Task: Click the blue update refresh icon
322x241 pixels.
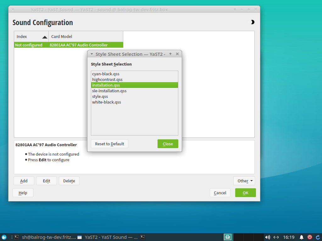Action: click(318, 237)
